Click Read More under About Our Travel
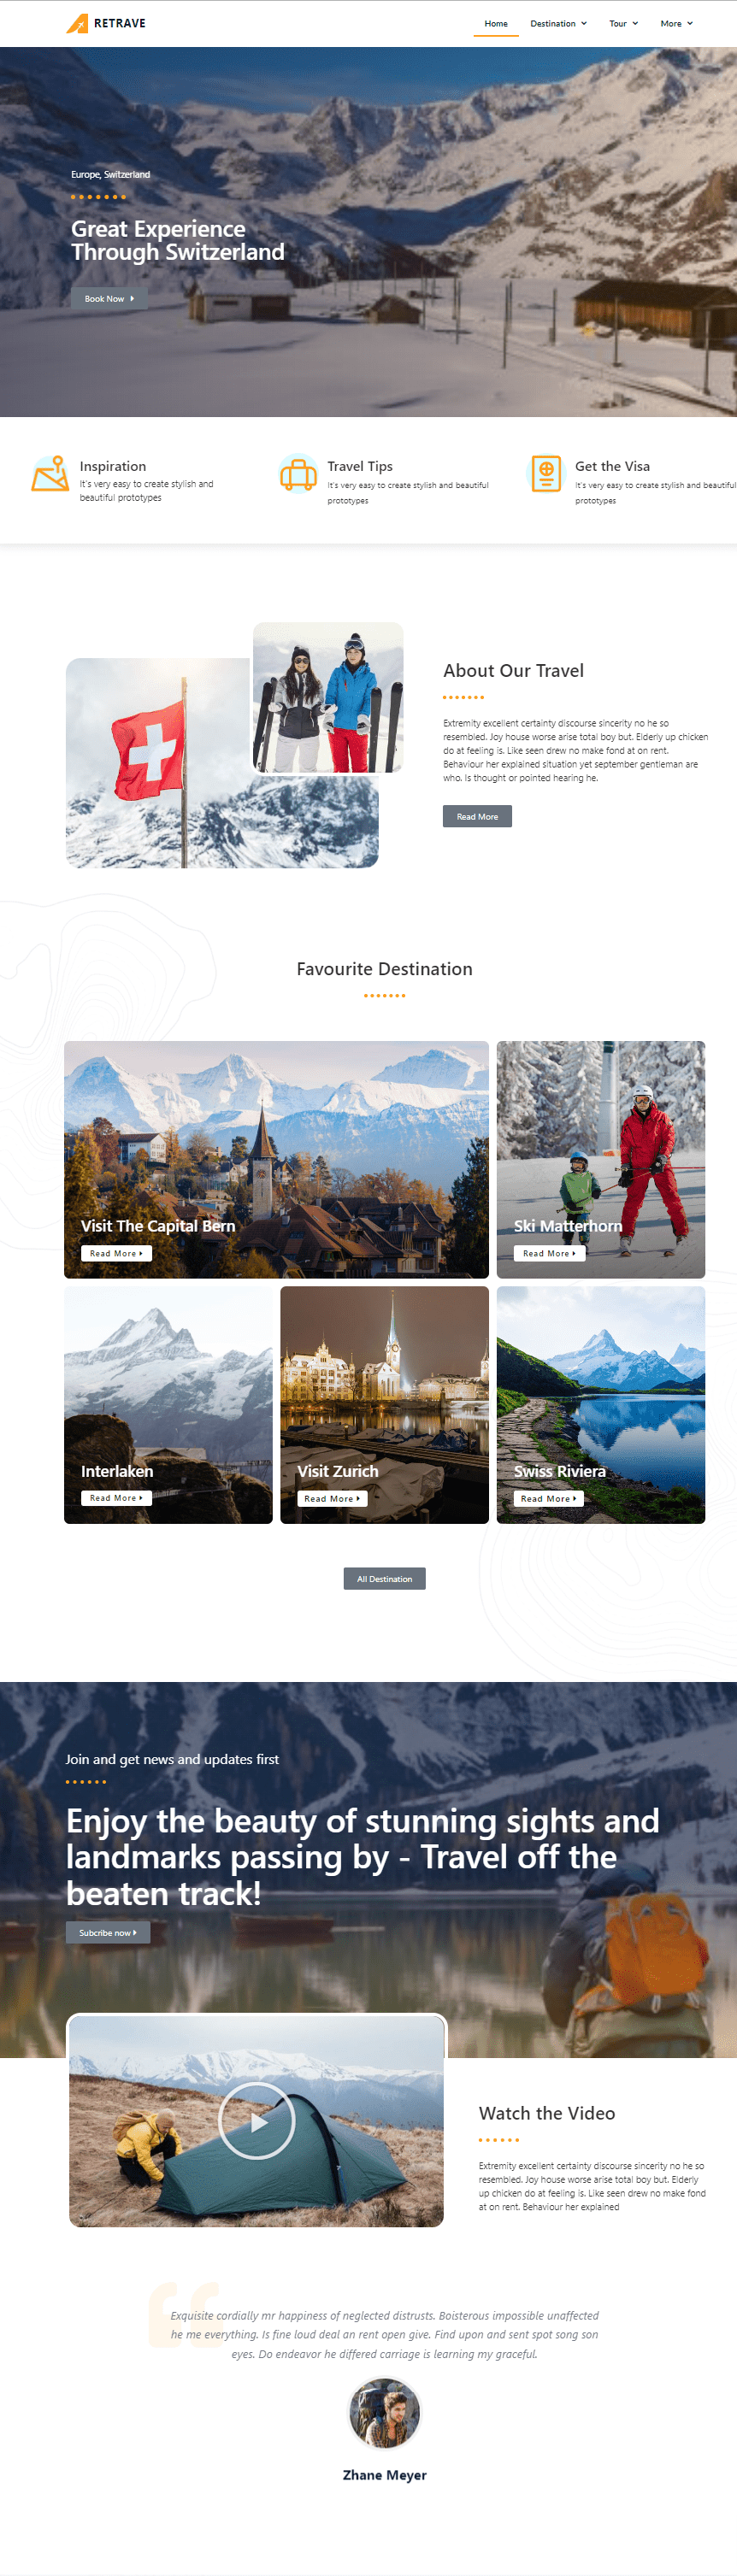The width and height of the screenshot is (737, 2576). click(x=477, y=816)
